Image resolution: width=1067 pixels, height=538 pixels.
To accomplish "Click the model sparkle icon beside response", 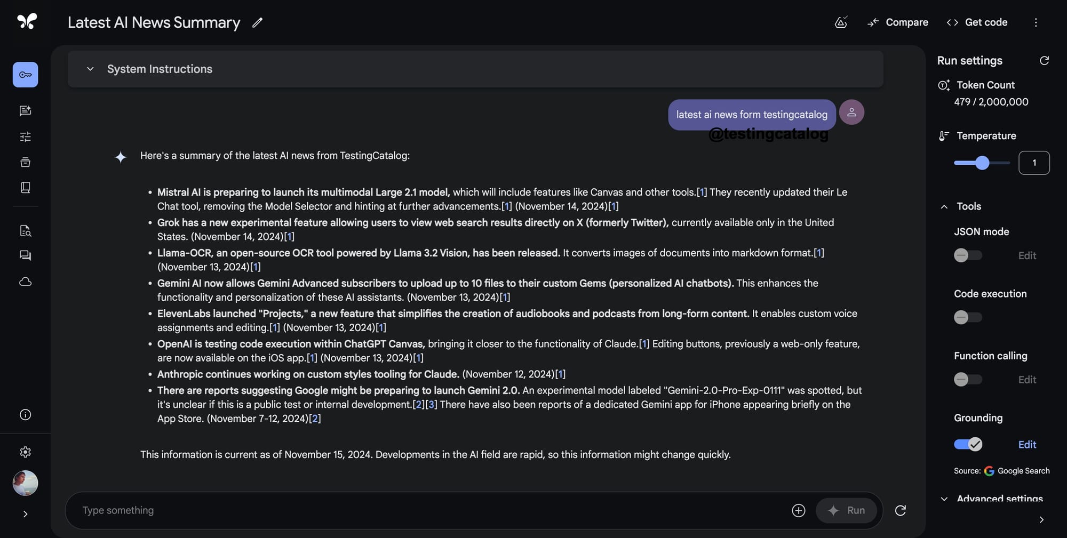I will coord(121,157).
